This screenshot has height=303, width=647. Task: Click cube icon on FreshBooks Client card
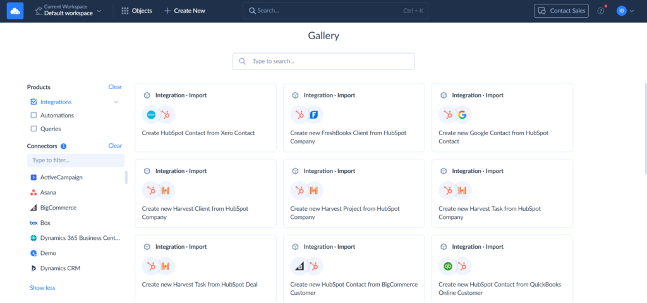(x=295, y=95)
